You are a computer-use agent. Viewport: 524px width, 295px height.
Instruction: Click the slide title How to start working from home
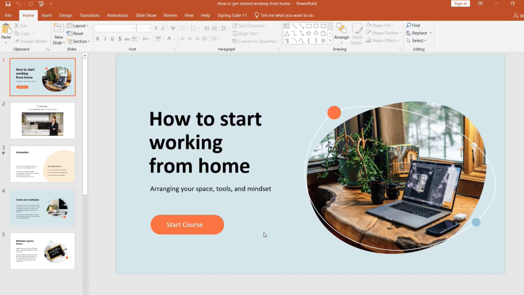pos(205,142)
